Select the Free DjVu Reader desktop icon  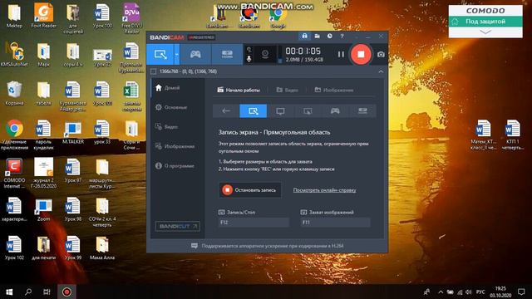(131, 17)
